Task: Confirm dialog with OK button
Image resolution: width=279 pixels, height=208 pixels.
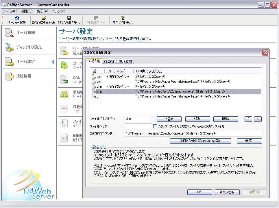Action: pyautogui.click(x=200, y=192)
